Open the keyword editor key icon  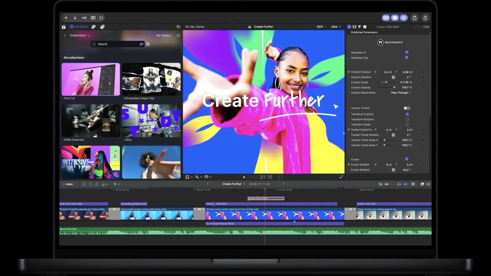tap(84, 18)
